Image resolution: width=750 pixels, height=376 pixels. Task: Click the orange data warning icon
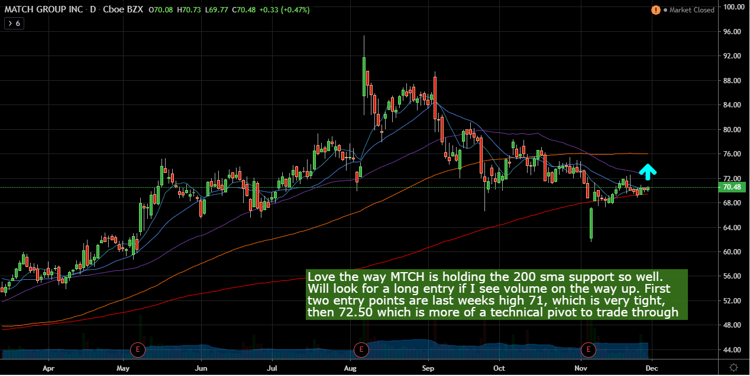pos(655,10)
